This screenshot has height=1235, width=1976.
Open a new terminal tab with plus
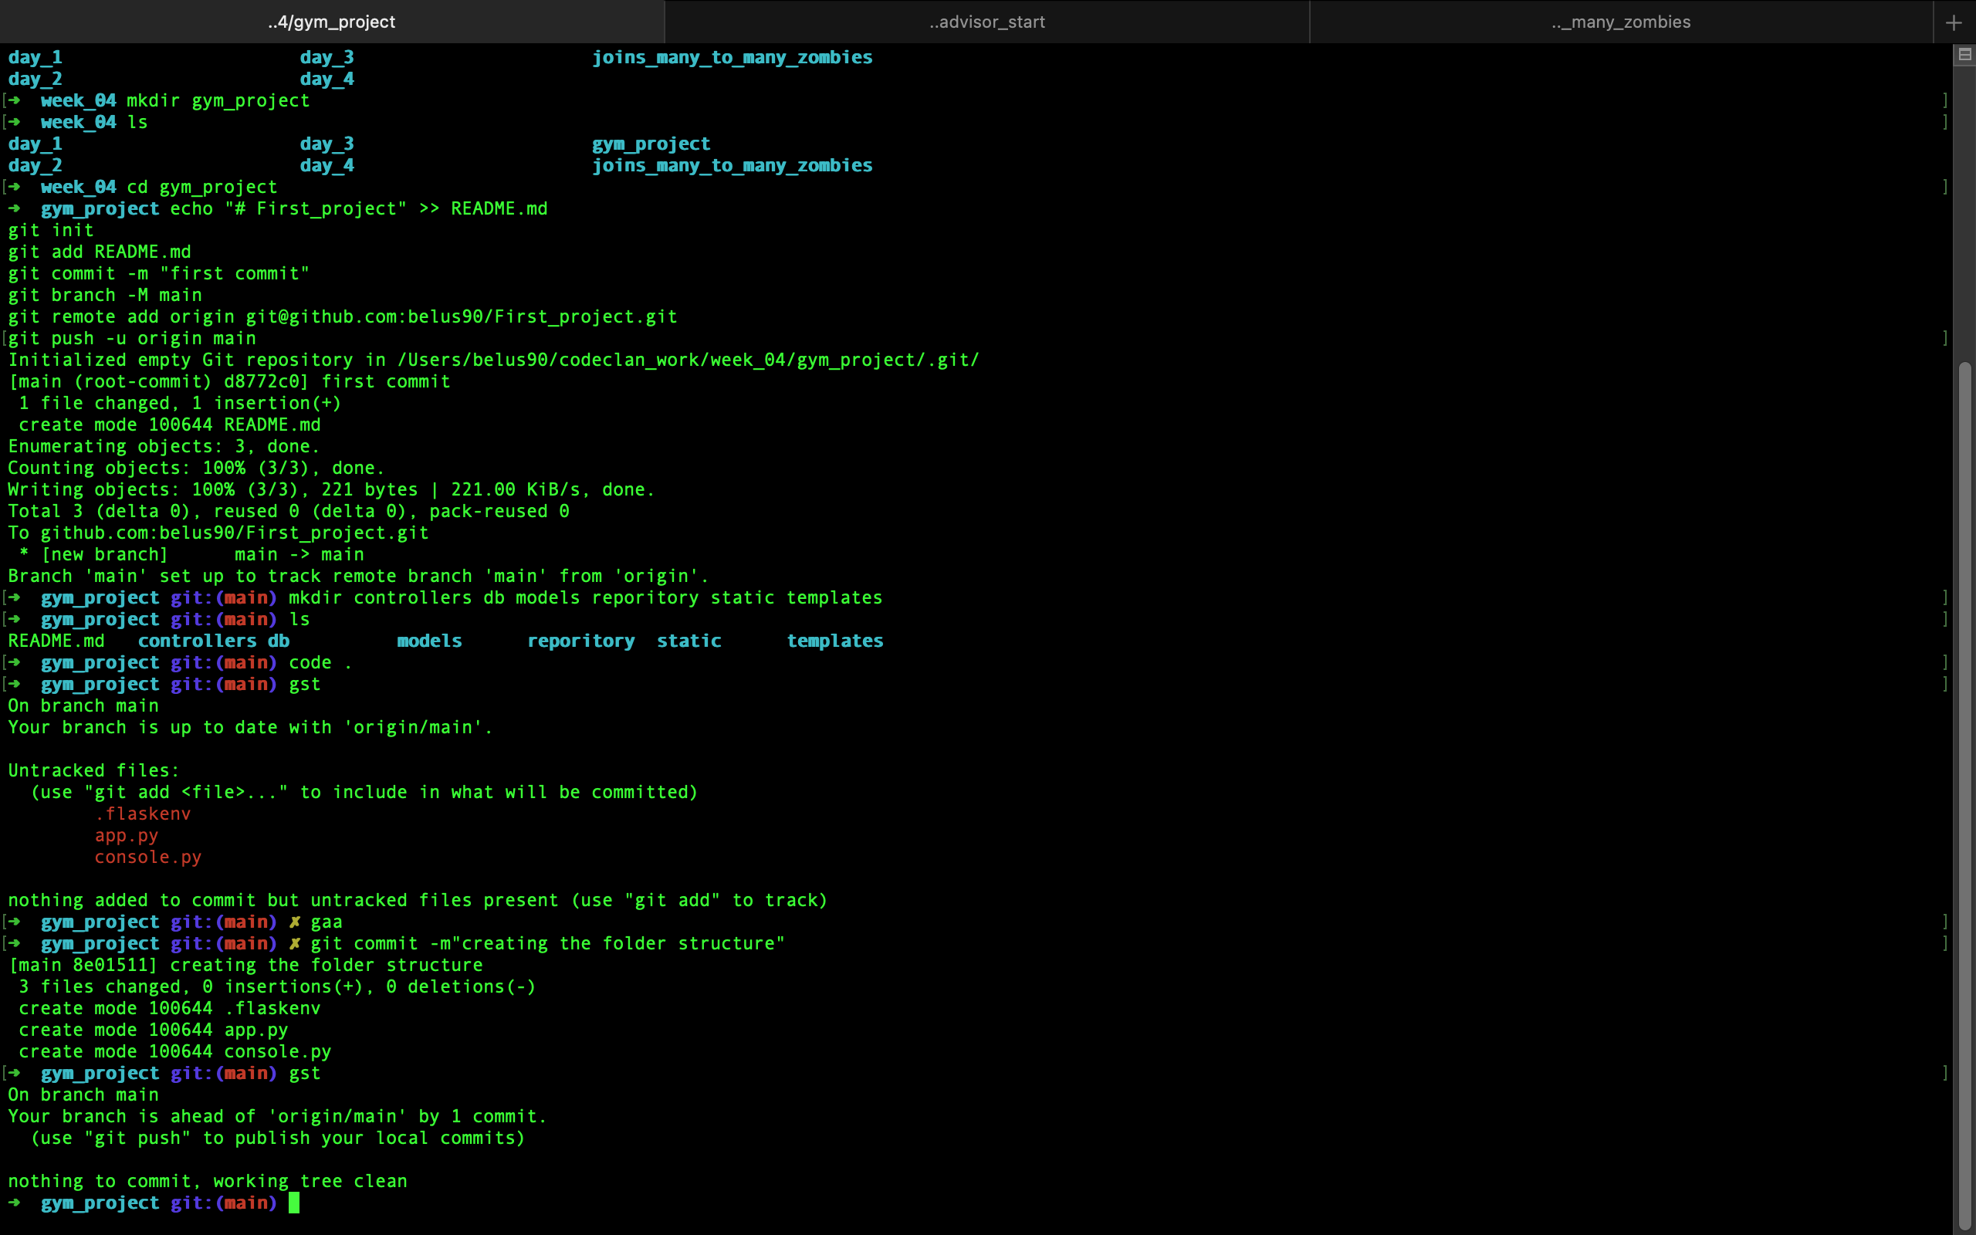pos(1954,22)
